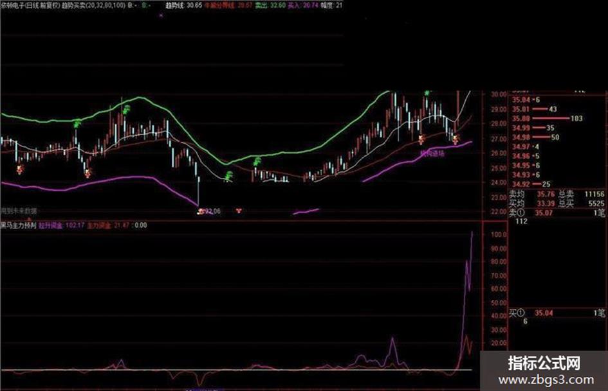Viewport: 608px width, 391px height.
Task: Click the 主力资金 21.47 legend value
Action: pyautogui.click(x=108, y=225)
